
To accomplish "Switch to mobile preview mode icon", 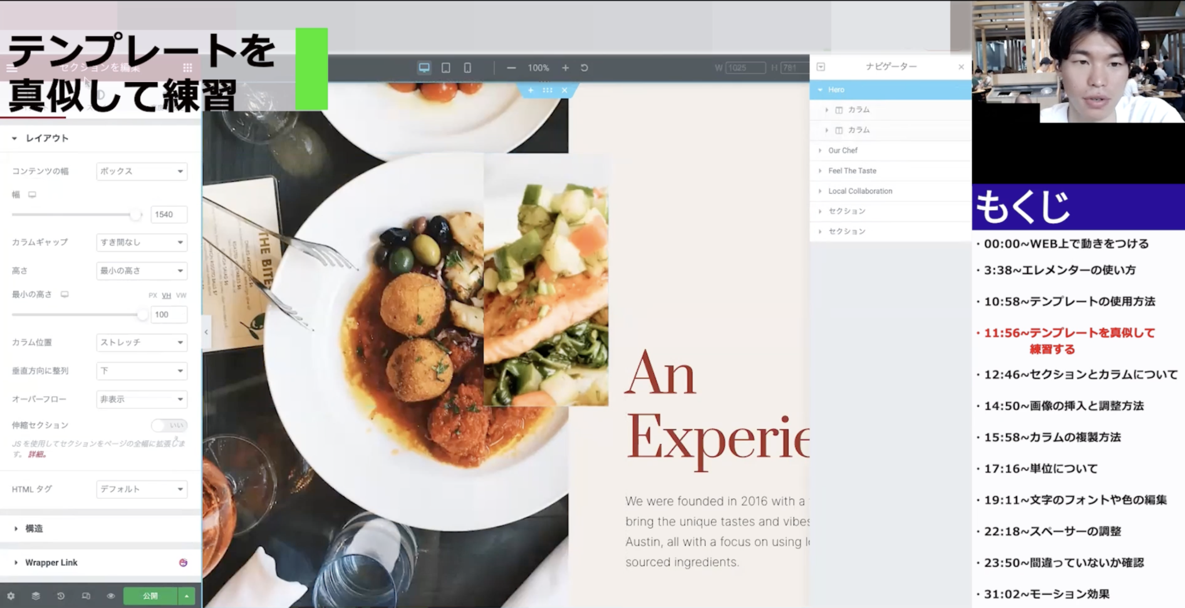I will click(x=467, y=68).
